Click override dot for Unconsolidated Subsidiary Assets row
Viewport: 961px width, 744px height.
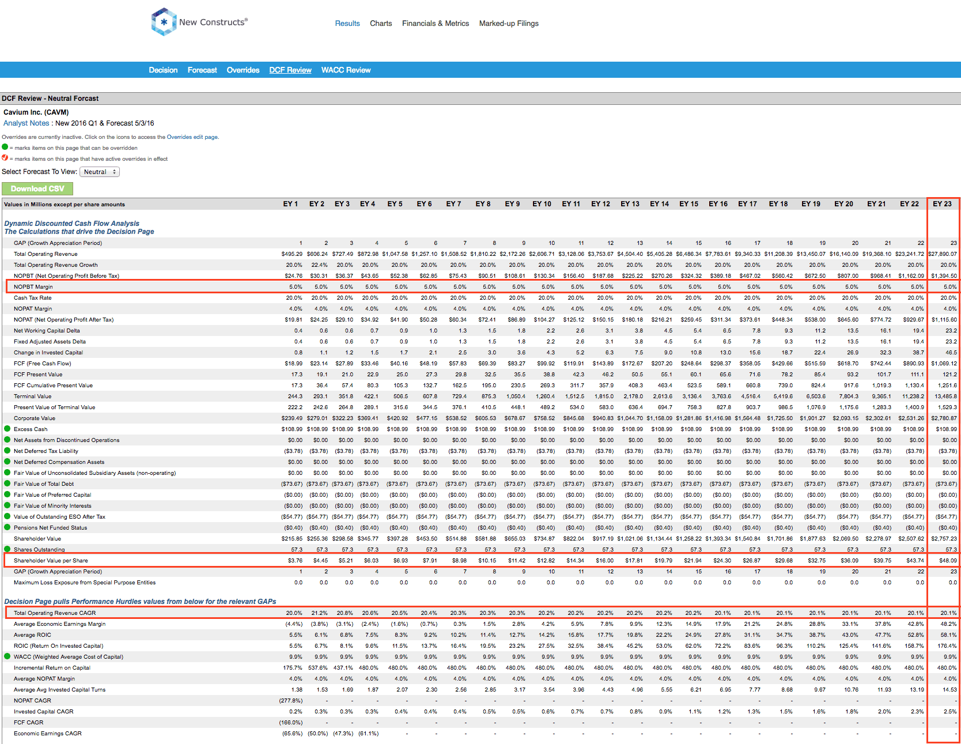click(x=7, y=473)
